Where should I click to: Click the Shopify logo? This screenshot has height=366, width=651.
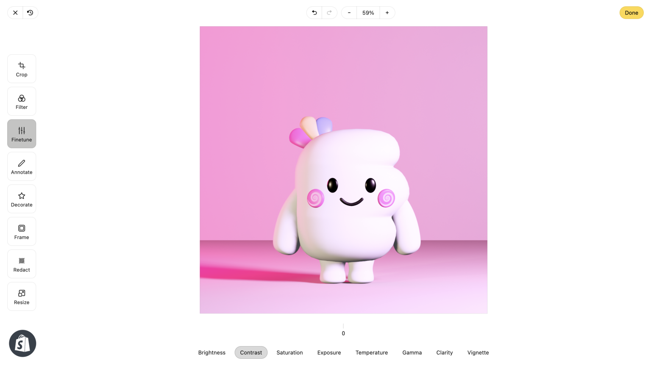click(22, 343)
